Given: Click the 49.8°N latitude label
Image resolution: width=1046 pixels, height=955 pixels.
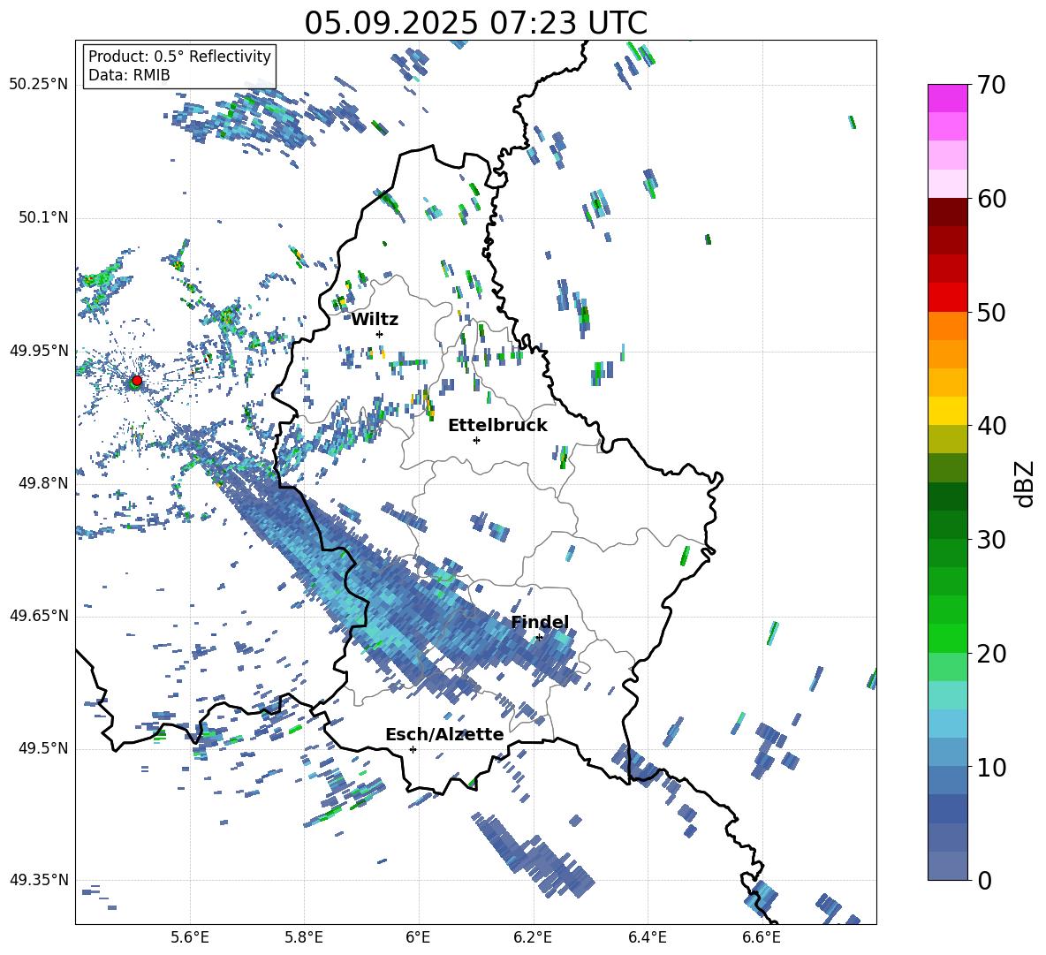Looking at the screenshot, I should point(42,483).
